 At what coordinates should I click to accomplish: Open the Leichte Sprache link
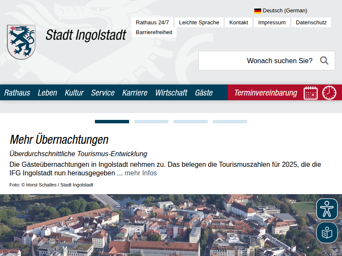pyautogui.click(x=199, y=23)
